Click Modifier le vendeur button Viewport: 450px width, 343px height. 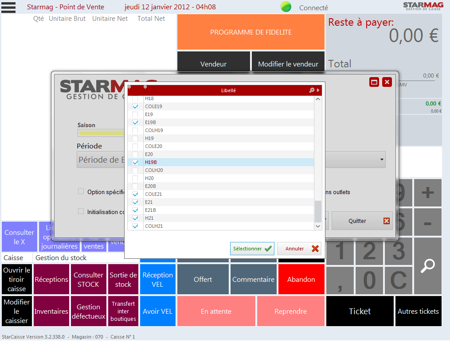(288, 61)
